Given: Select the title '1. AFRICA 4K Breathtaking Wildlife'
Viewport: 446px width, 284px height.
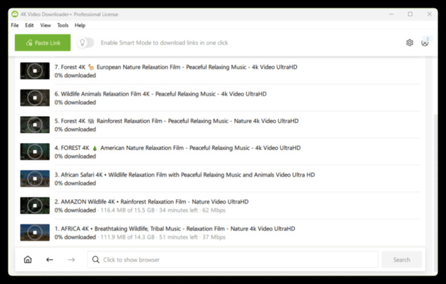Looking at the screenshot, I should coord(175,228).
